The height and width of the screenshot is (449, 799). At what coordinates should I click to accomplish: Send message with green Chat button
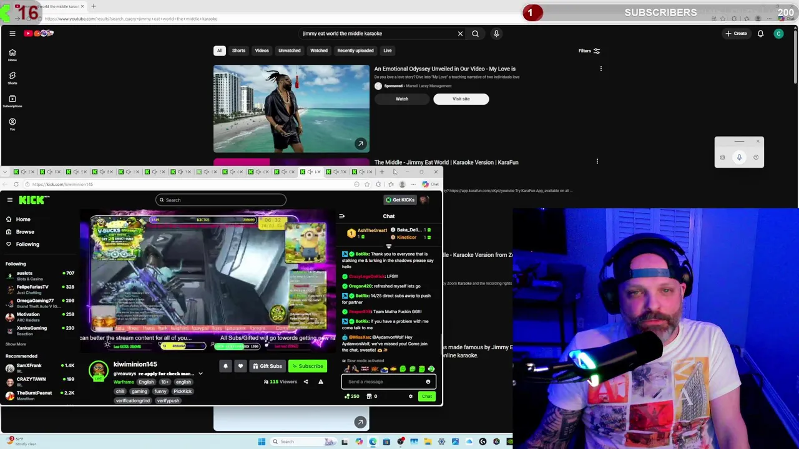click(427, 397)
